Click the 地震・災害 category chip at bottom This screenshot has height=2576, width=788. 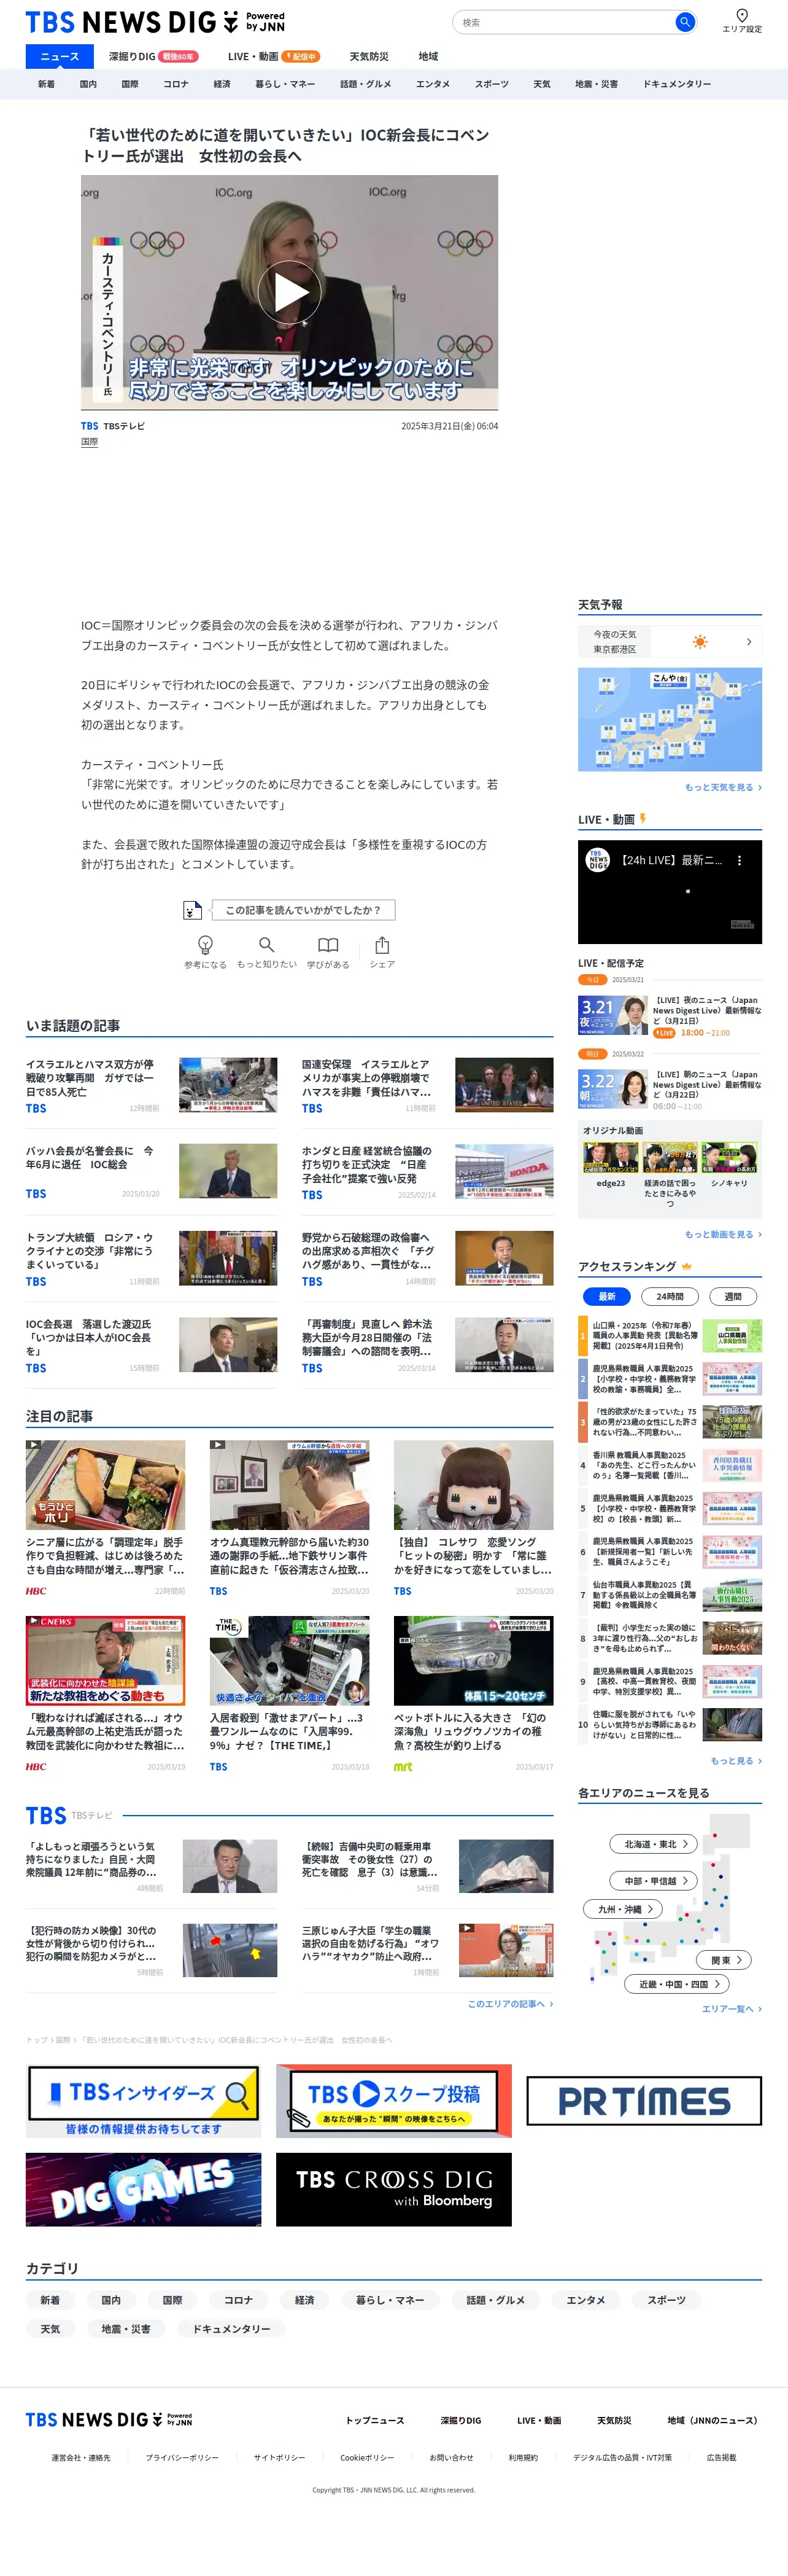coord(126,2329)
